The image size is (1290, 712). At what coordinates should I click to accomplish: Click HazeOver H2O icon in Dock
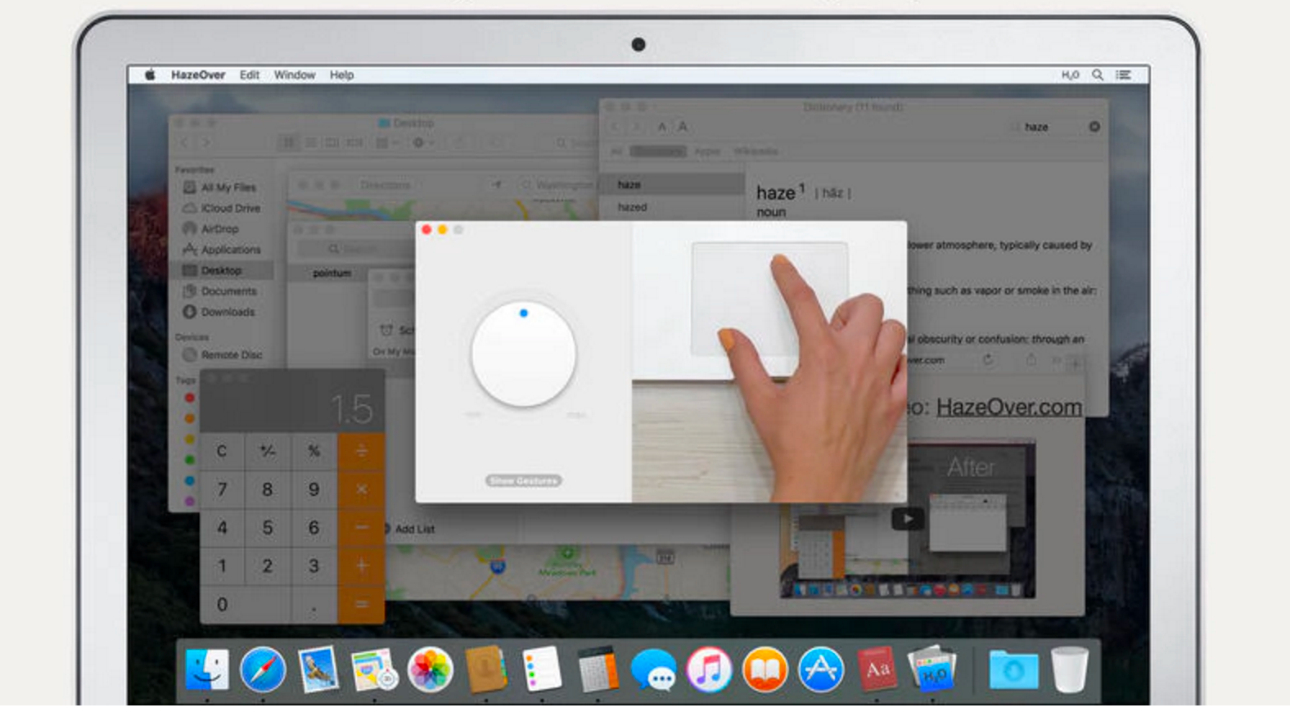click(x=932, y=669)
